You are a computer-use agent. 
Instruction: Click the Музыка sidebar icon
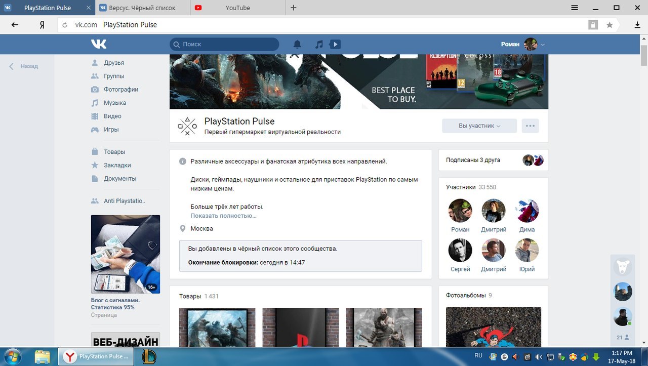95,103
